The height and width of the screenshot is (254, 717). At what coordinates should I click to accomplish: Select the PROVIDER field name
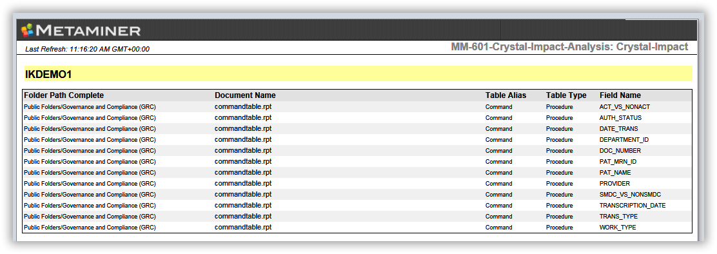click(614, 184)
